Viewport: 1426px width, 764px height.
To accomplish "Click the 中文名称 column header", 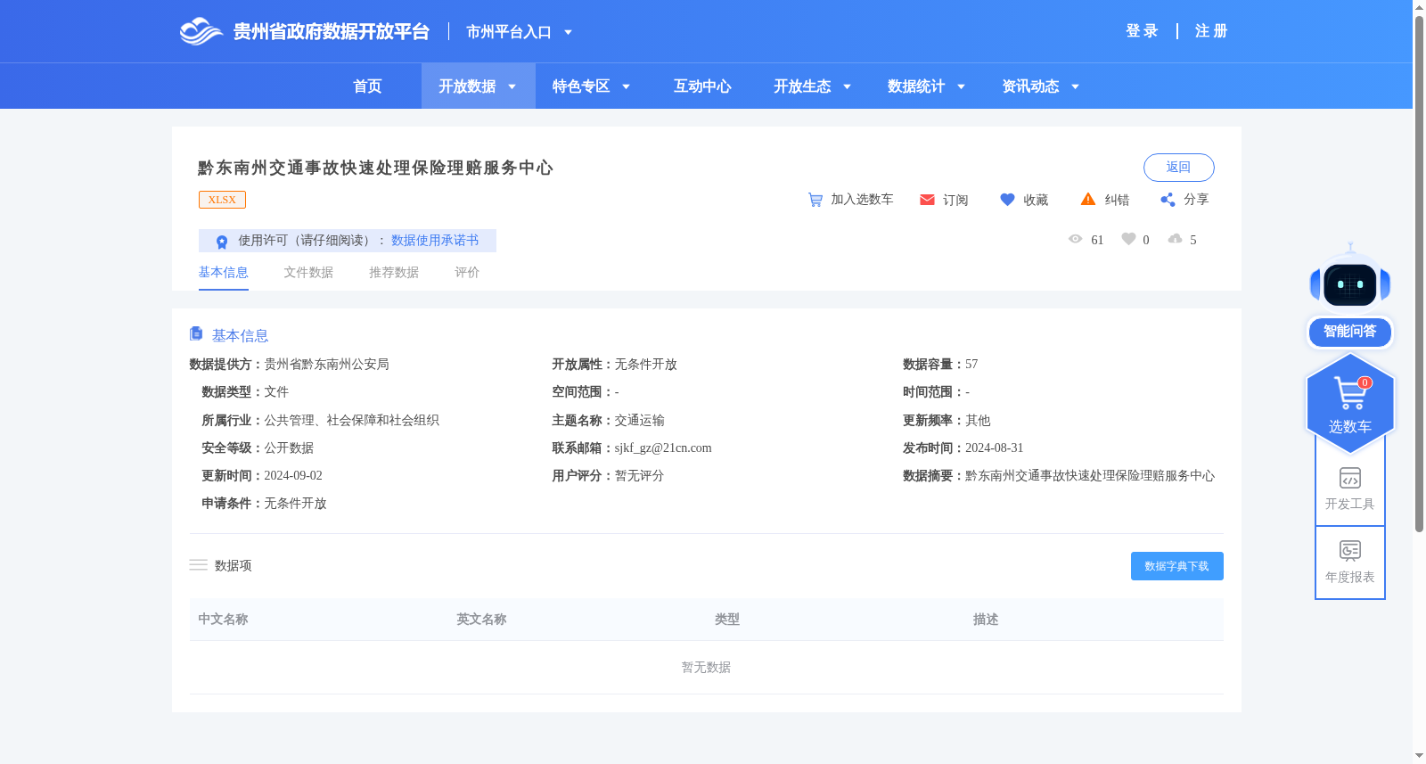I will click(223, 620).
